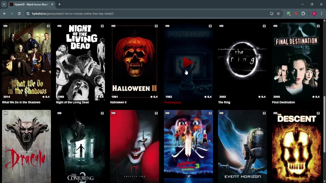Click bookmark icon on IT Chapter Two poster

[156, 113]
